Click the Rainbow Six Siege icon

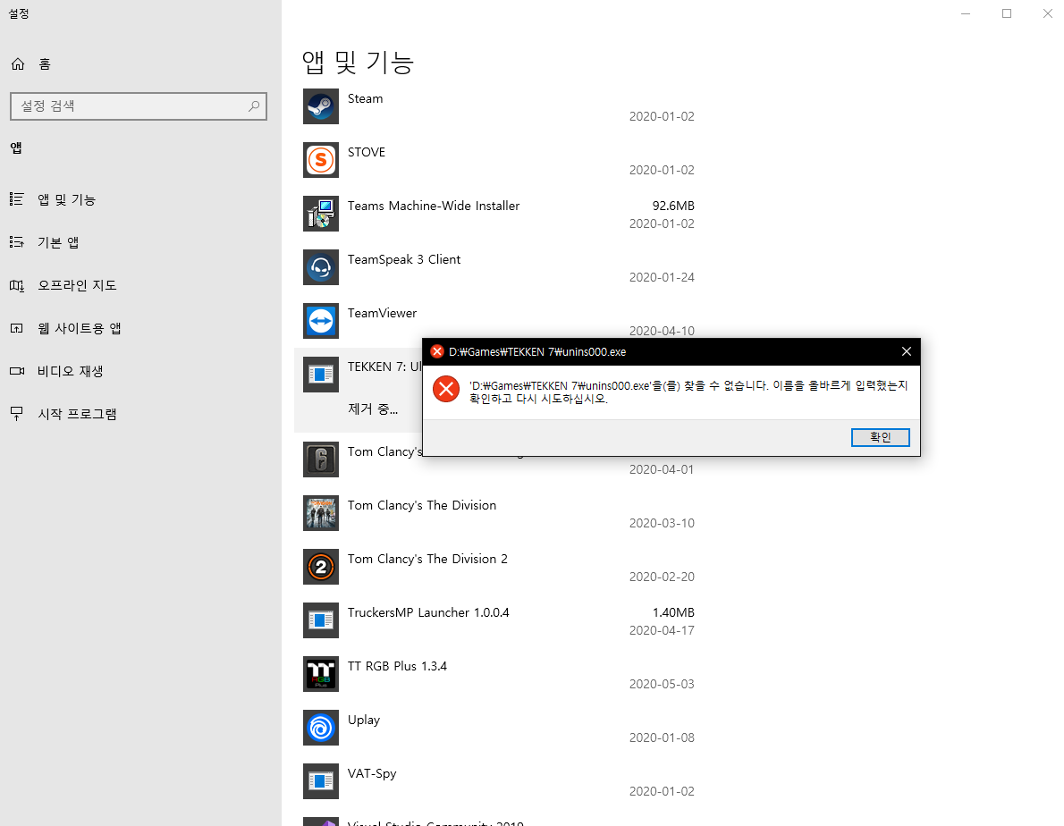coord(320,459)
